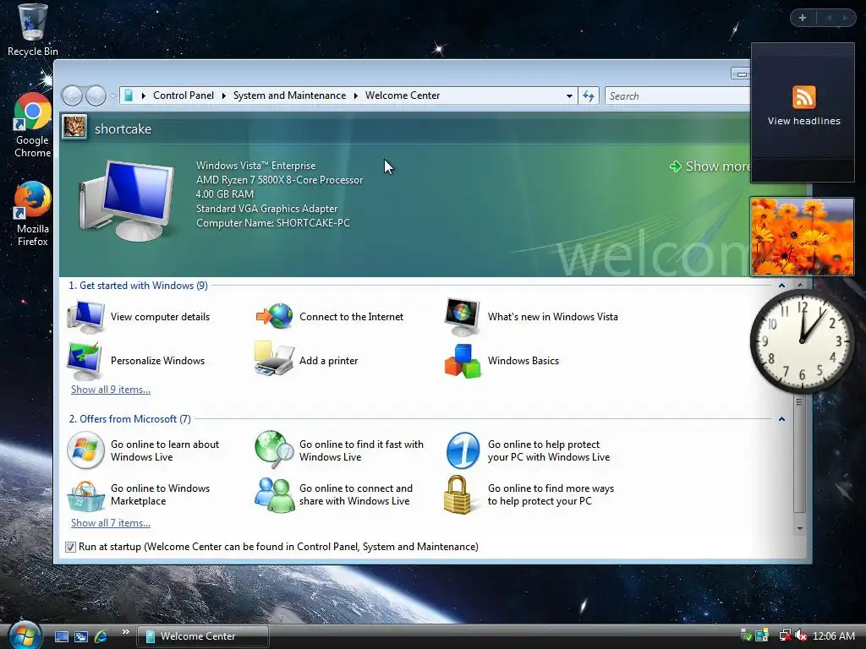
Task: Select Go online to connect and share
Action: coord(333,494)
